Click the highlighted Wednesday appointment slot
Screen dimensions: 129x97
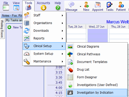click(x=98, y=36)
